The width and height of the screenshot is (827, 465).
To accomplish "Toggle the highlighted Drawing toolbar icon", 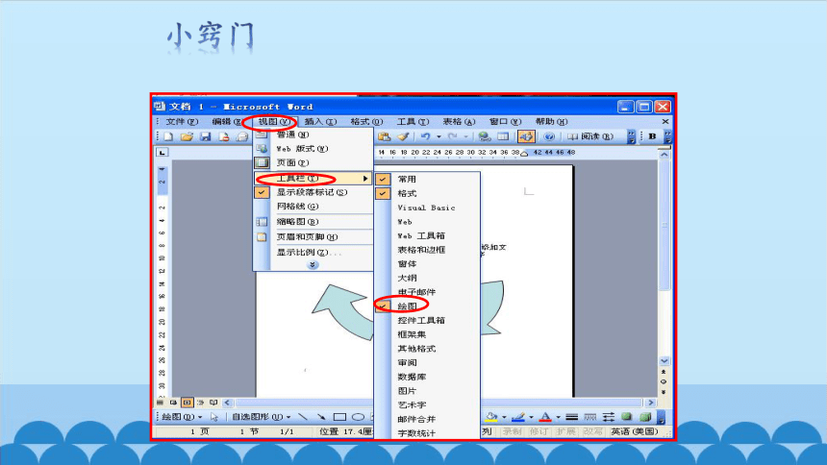I will tap(526, 136).
